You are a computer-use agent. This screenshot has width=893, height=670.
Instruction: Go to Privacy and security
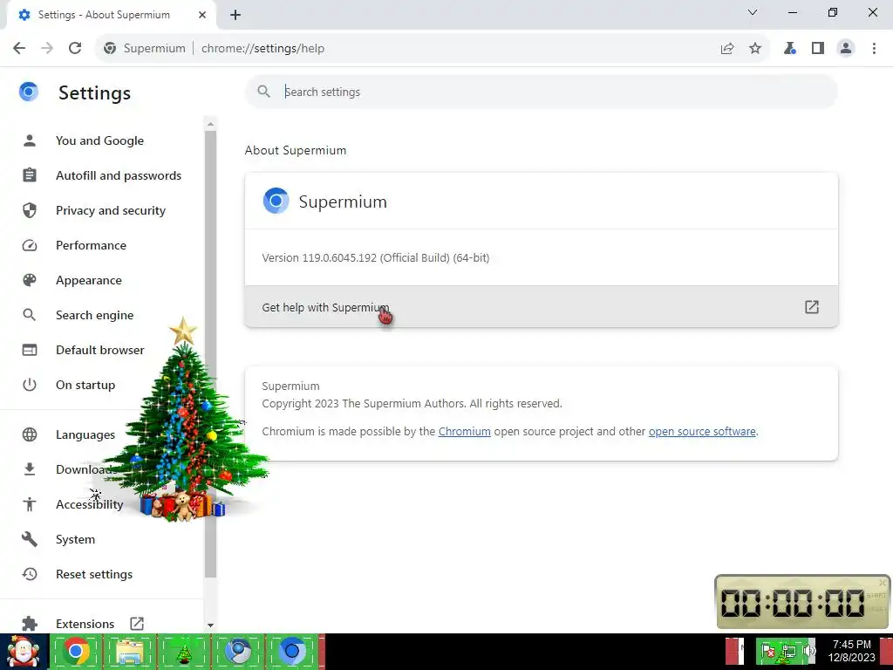click(x=111, y=211)
